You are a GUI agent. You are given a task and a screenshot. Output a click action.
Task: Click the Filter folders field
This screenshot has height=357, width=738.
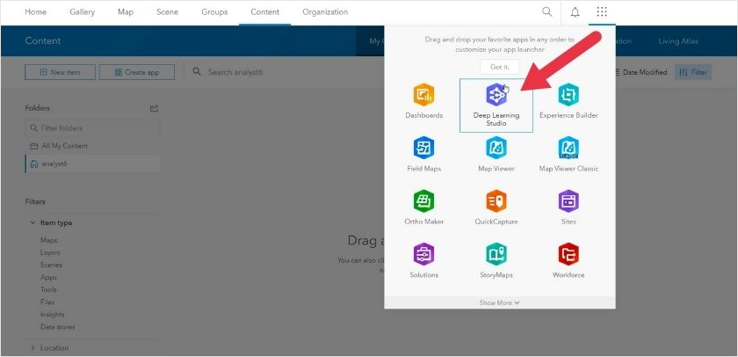[x=92, y=128]
